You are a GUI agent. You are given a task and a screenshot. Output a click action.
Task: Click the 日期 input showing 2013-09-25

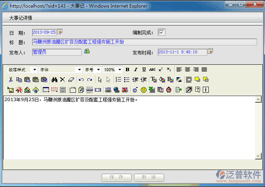point(44,32)
